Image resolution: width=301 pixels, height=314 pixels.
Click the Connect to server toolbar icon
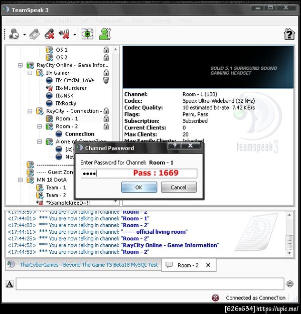[14, 34]
